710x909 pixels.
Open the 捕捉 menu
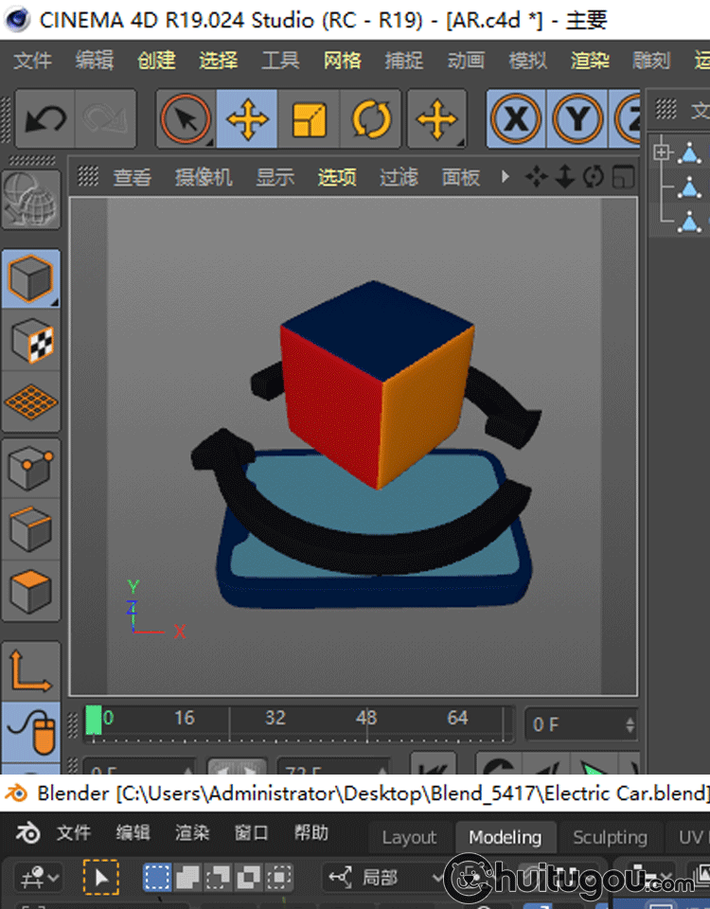(x=404, y=61)
